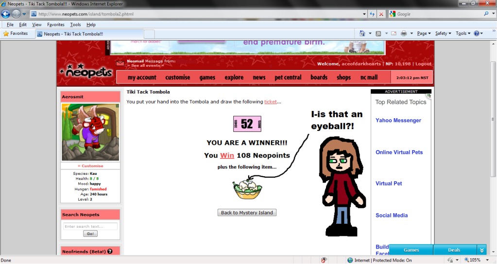
Task: Click the search magnifier icon
Action: (486, 14)
